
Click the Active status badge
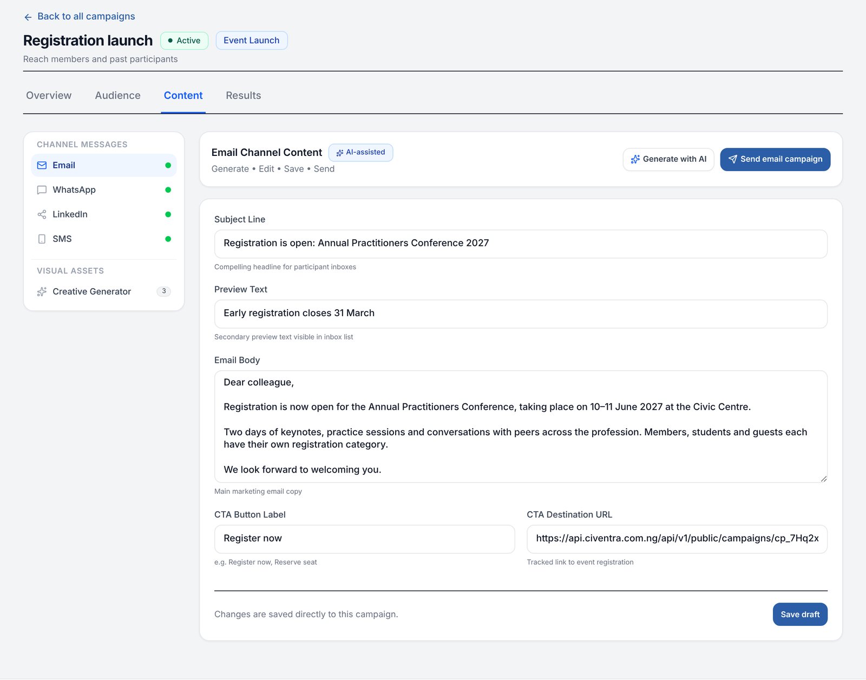[x=185, y=41]
